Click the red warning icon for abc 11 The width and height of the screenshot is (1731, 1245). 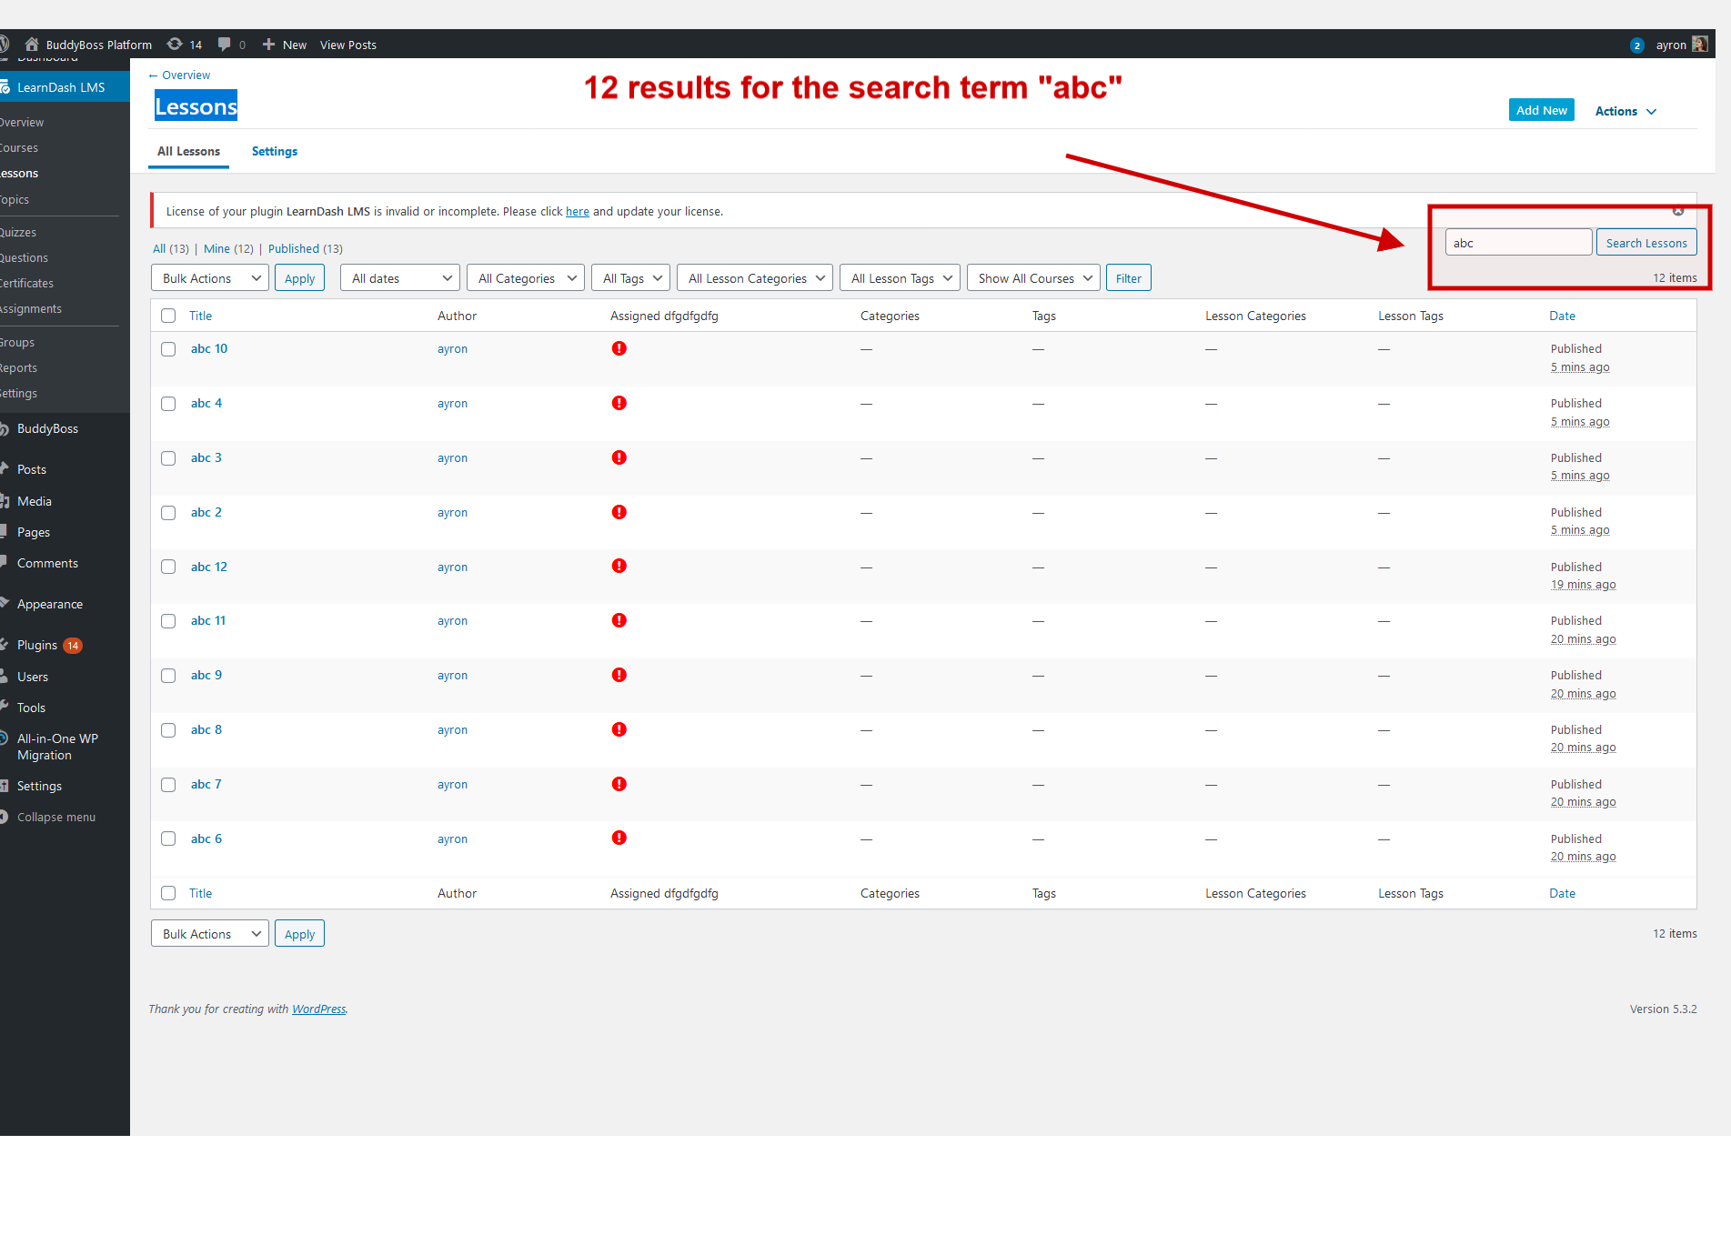[619, 620]
